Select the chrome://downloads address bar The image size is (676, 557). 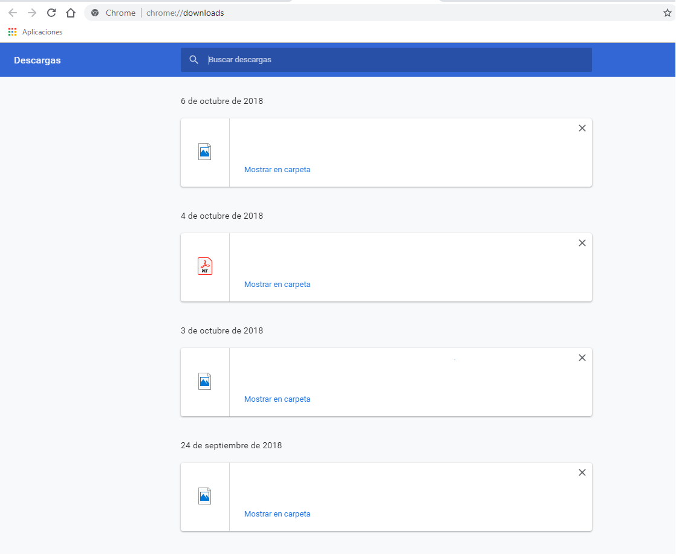point(379,13)
